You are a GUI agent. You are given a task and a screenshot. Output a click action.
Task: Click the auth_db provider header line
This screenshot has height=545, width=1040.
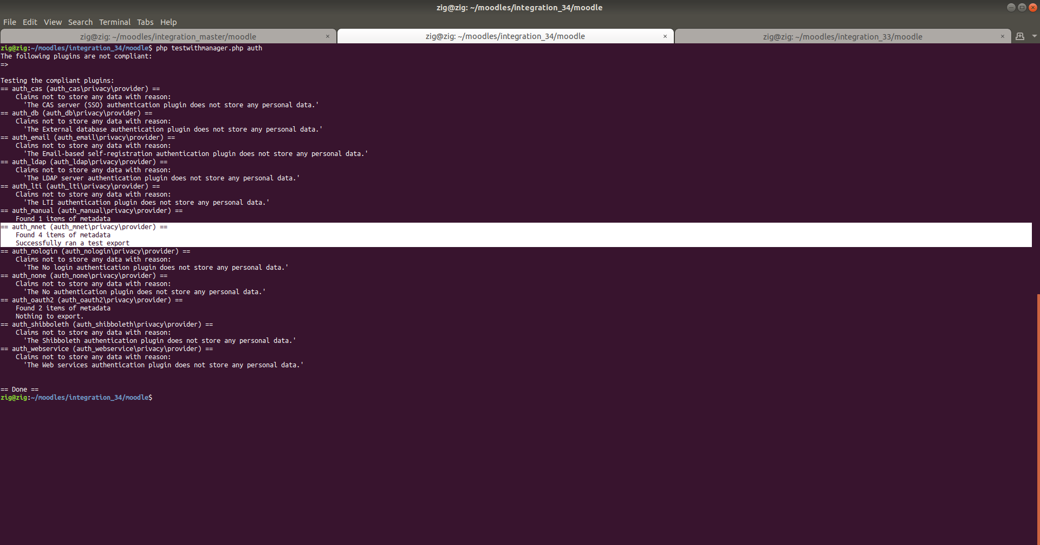(76, 113)
